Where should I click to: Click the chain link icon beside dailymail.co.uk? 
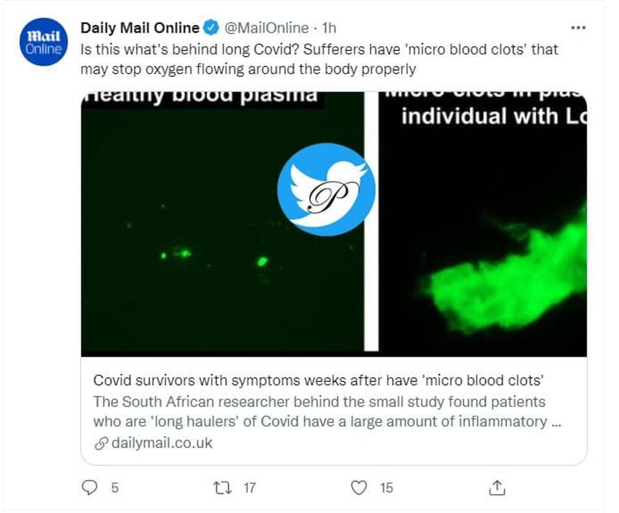pyautogui.click(x=101, y=443)
